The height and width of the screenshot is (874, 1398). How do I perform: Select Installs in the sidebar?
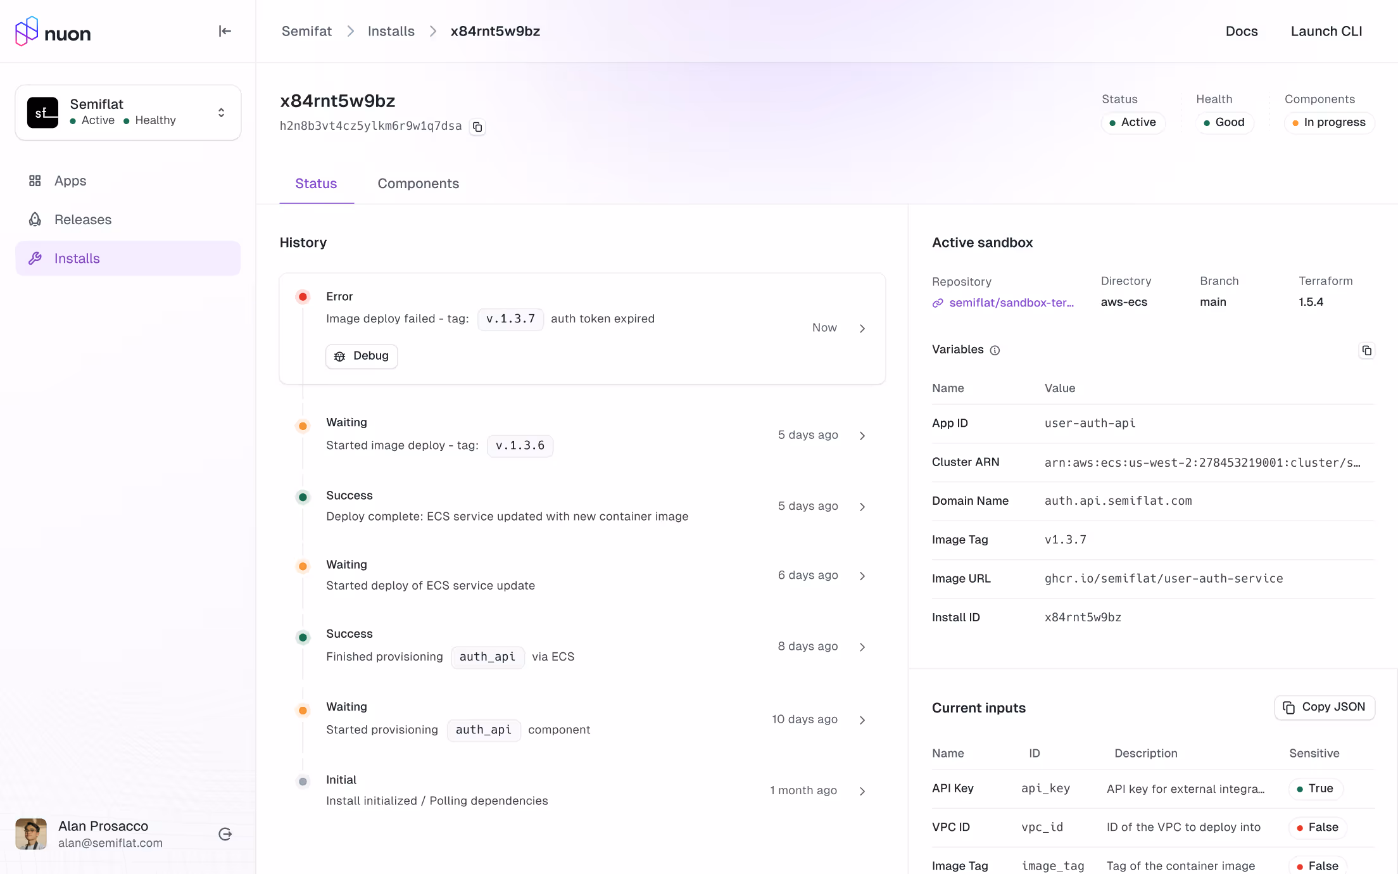click(128, 258)
